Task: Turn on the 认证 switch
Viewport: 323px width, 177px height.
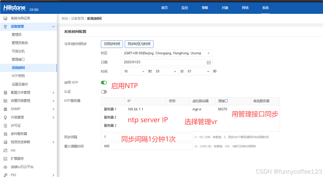Action: tap(104, 92)
